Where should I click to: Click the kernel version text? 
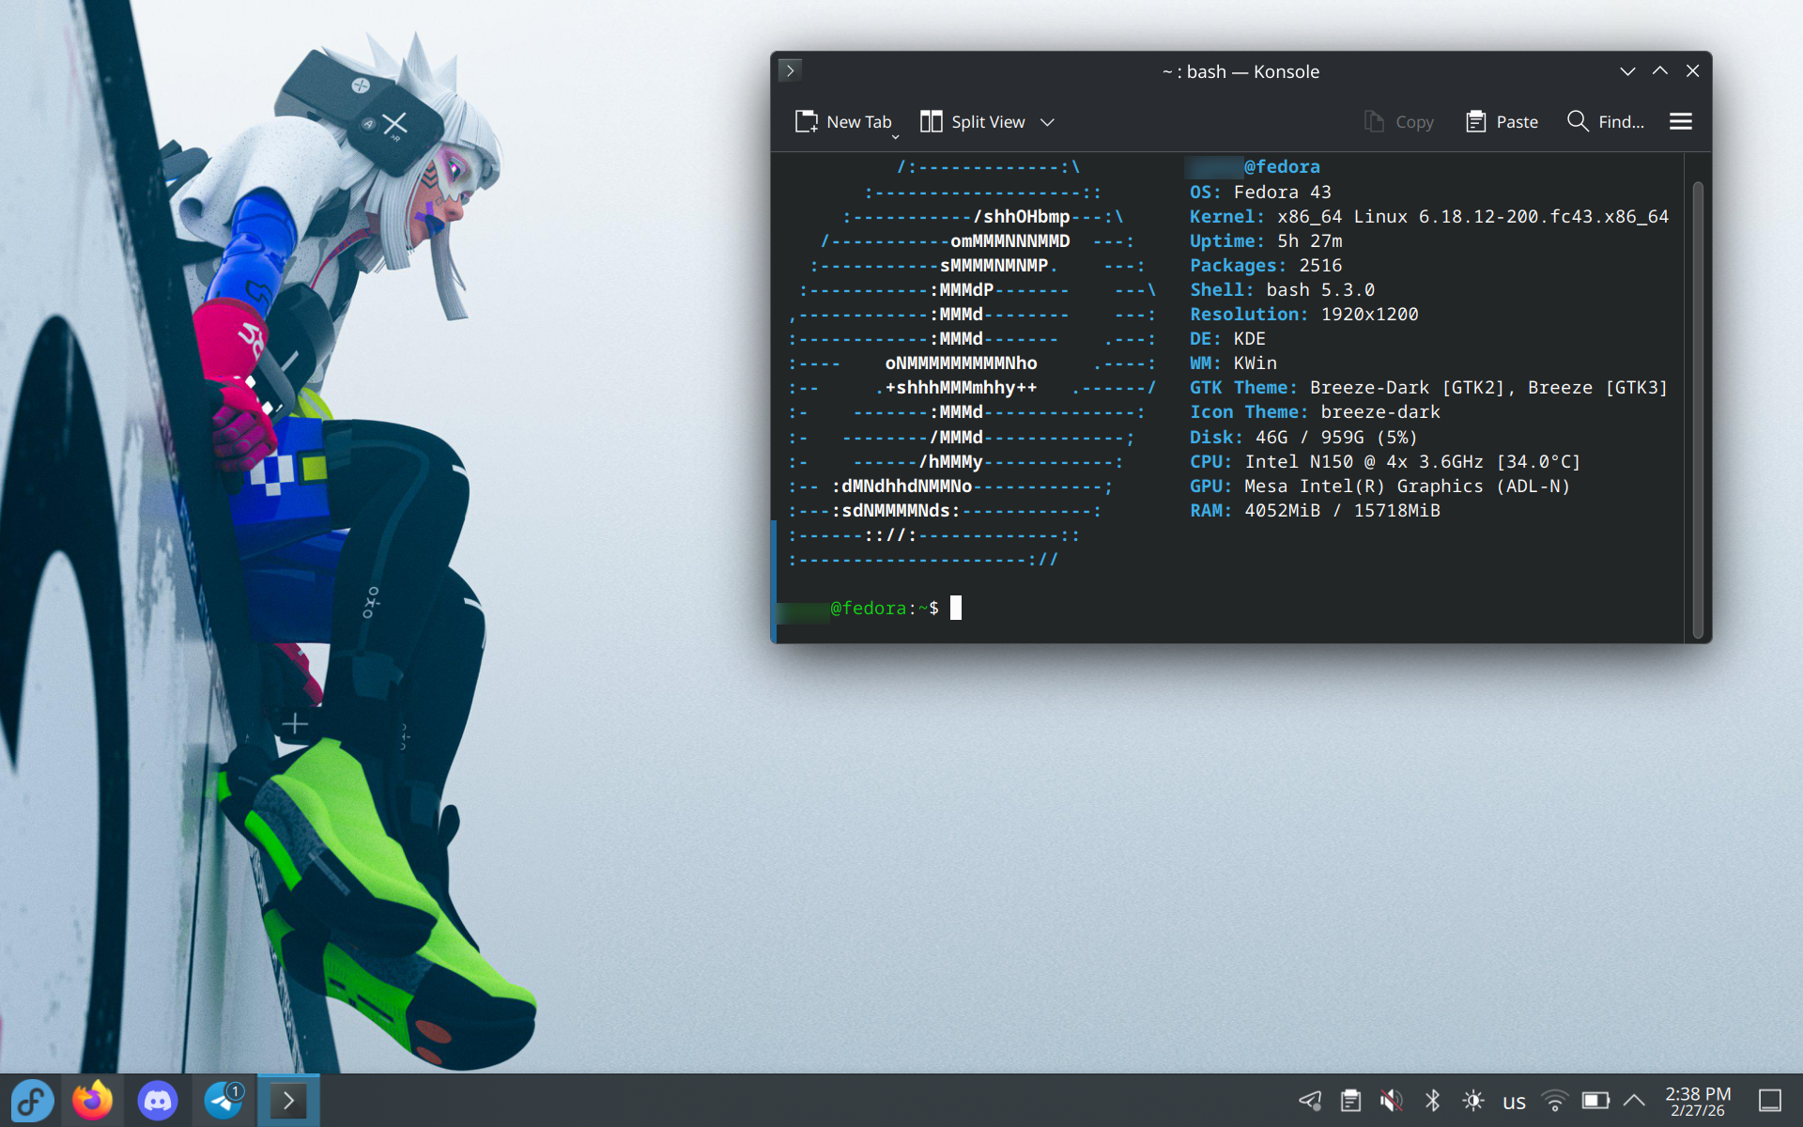[1472, 216]
